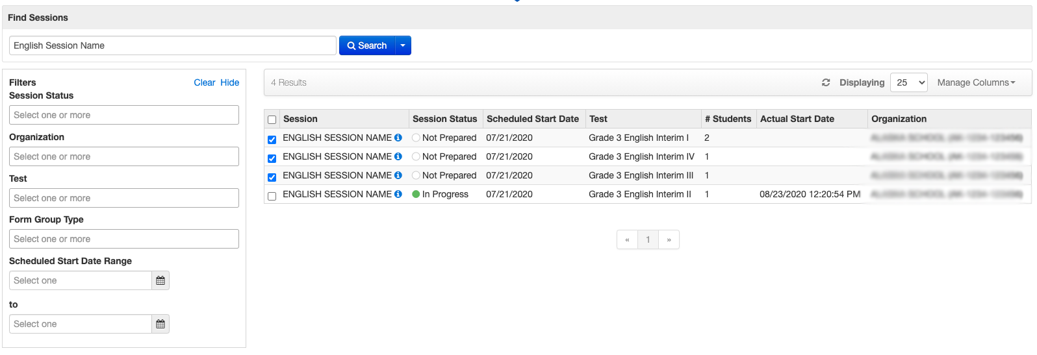
Task: Toggle the select-all sessions header checkbox
Action: 272,120
